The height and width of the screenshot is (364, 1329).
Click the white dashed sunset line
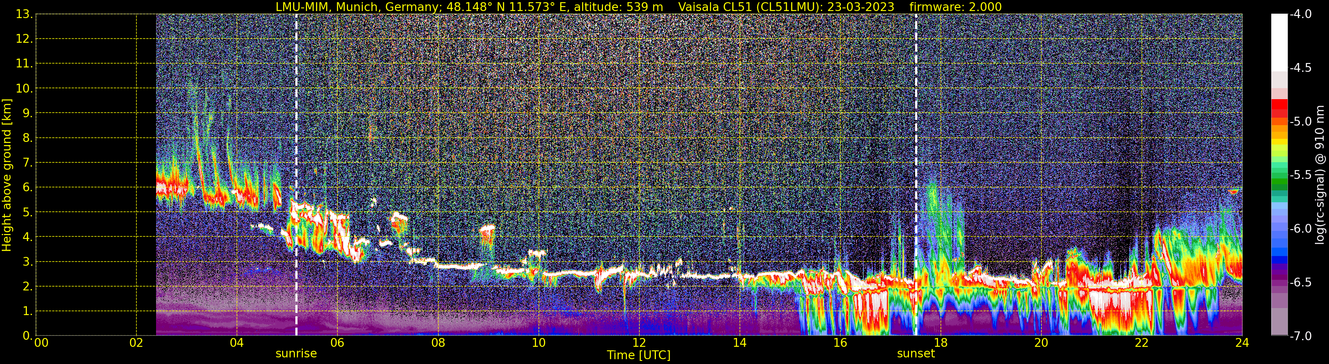(916, 175)
